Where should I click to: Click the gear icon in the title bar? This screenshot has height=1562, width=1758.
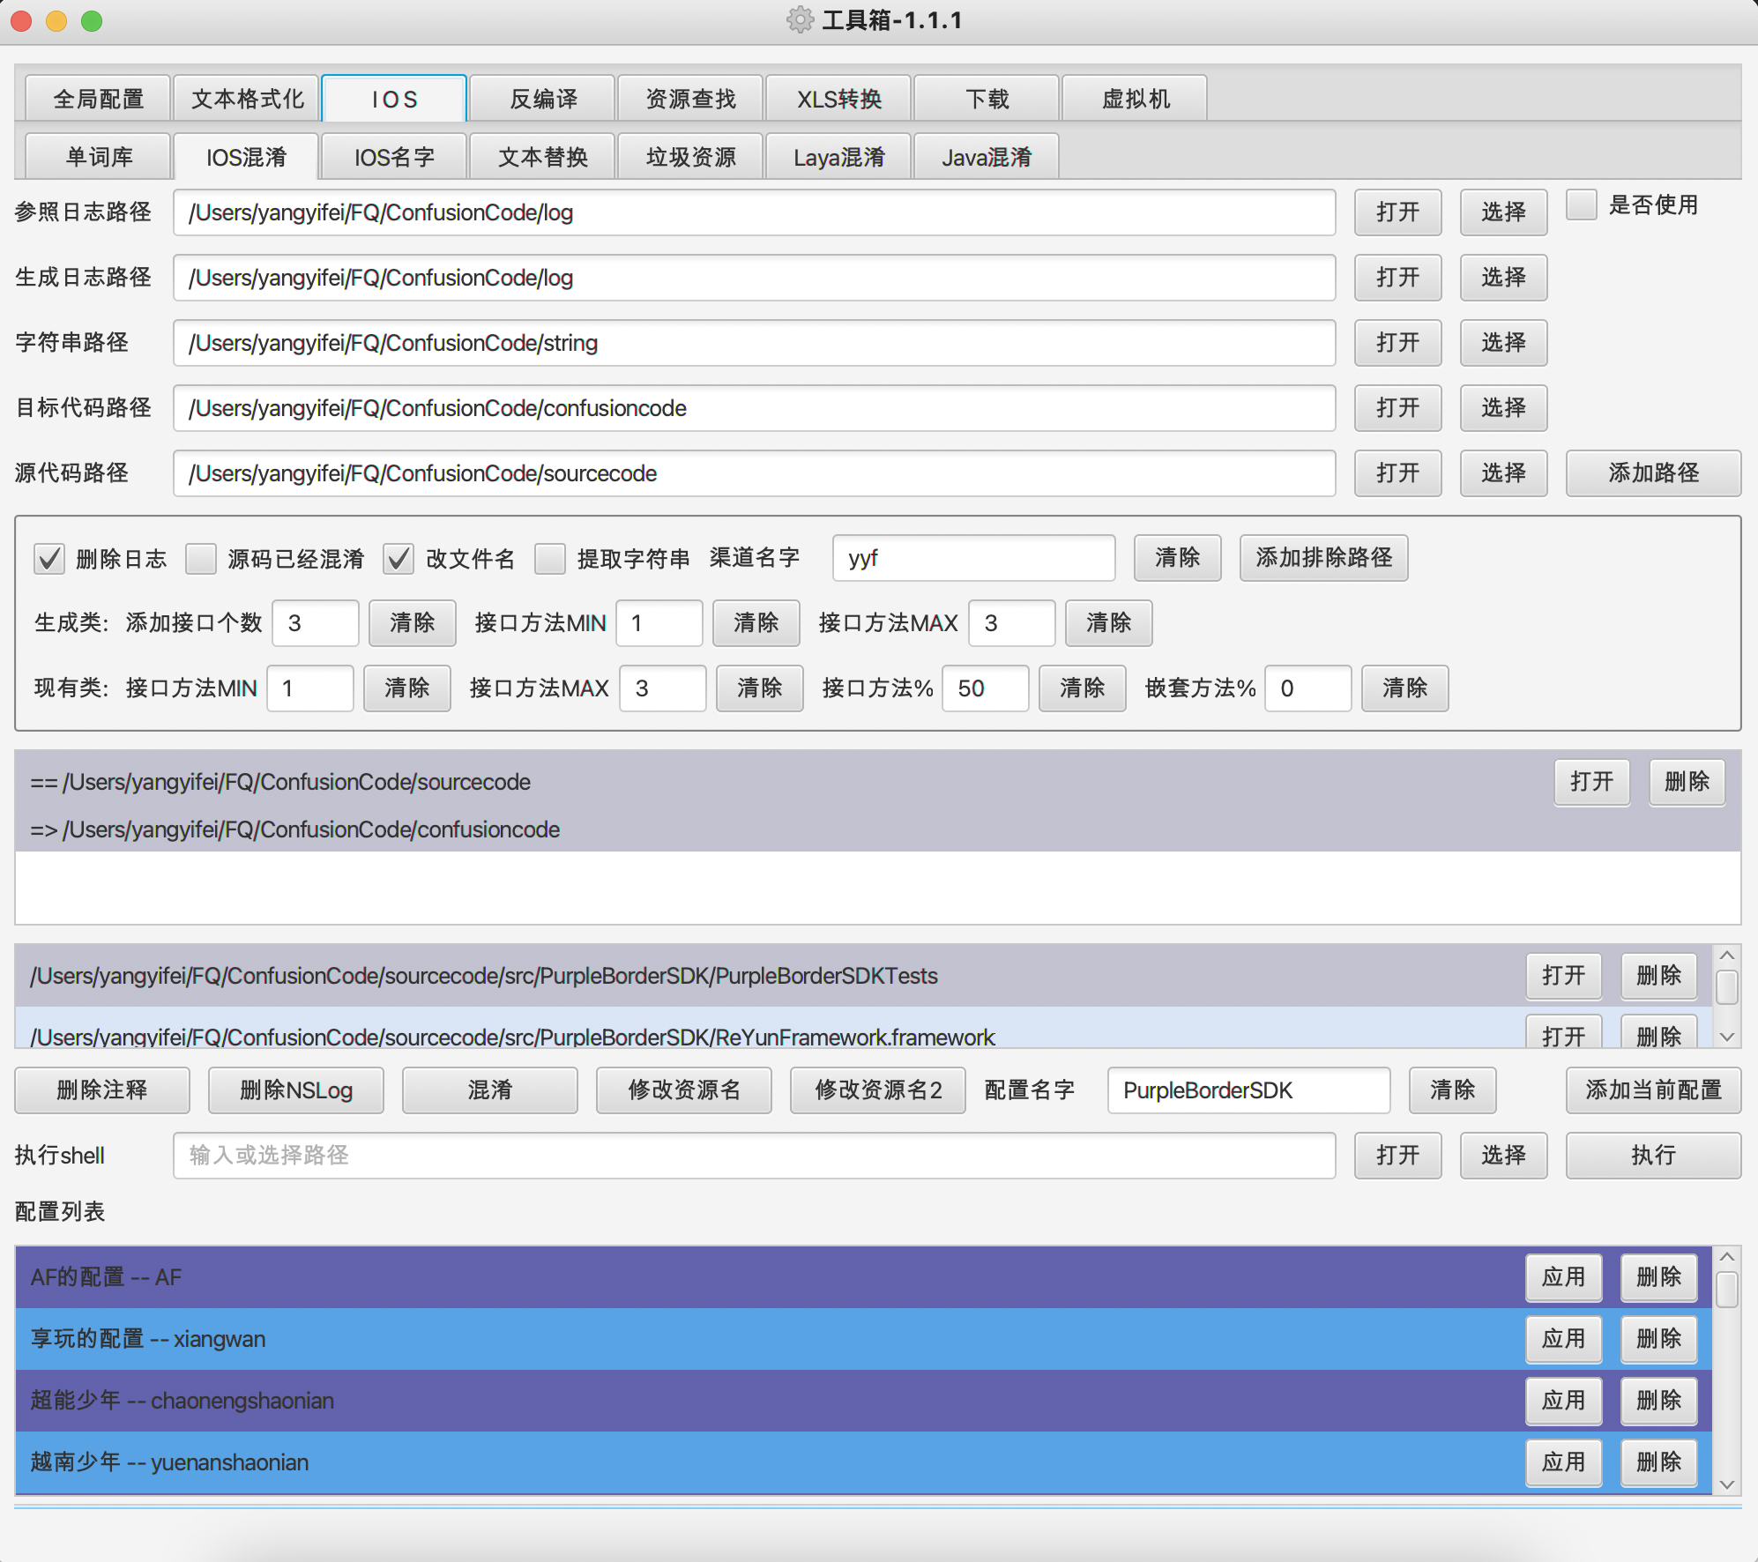pos(800,19)
